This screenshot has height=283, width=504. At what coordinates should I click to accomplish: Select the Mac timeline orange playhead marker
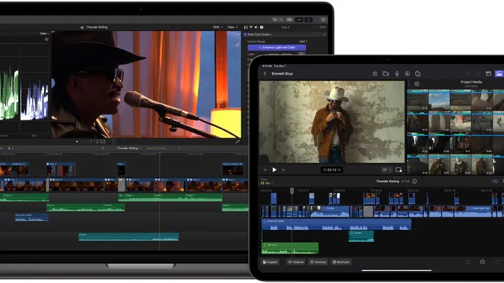click(159, 155)
